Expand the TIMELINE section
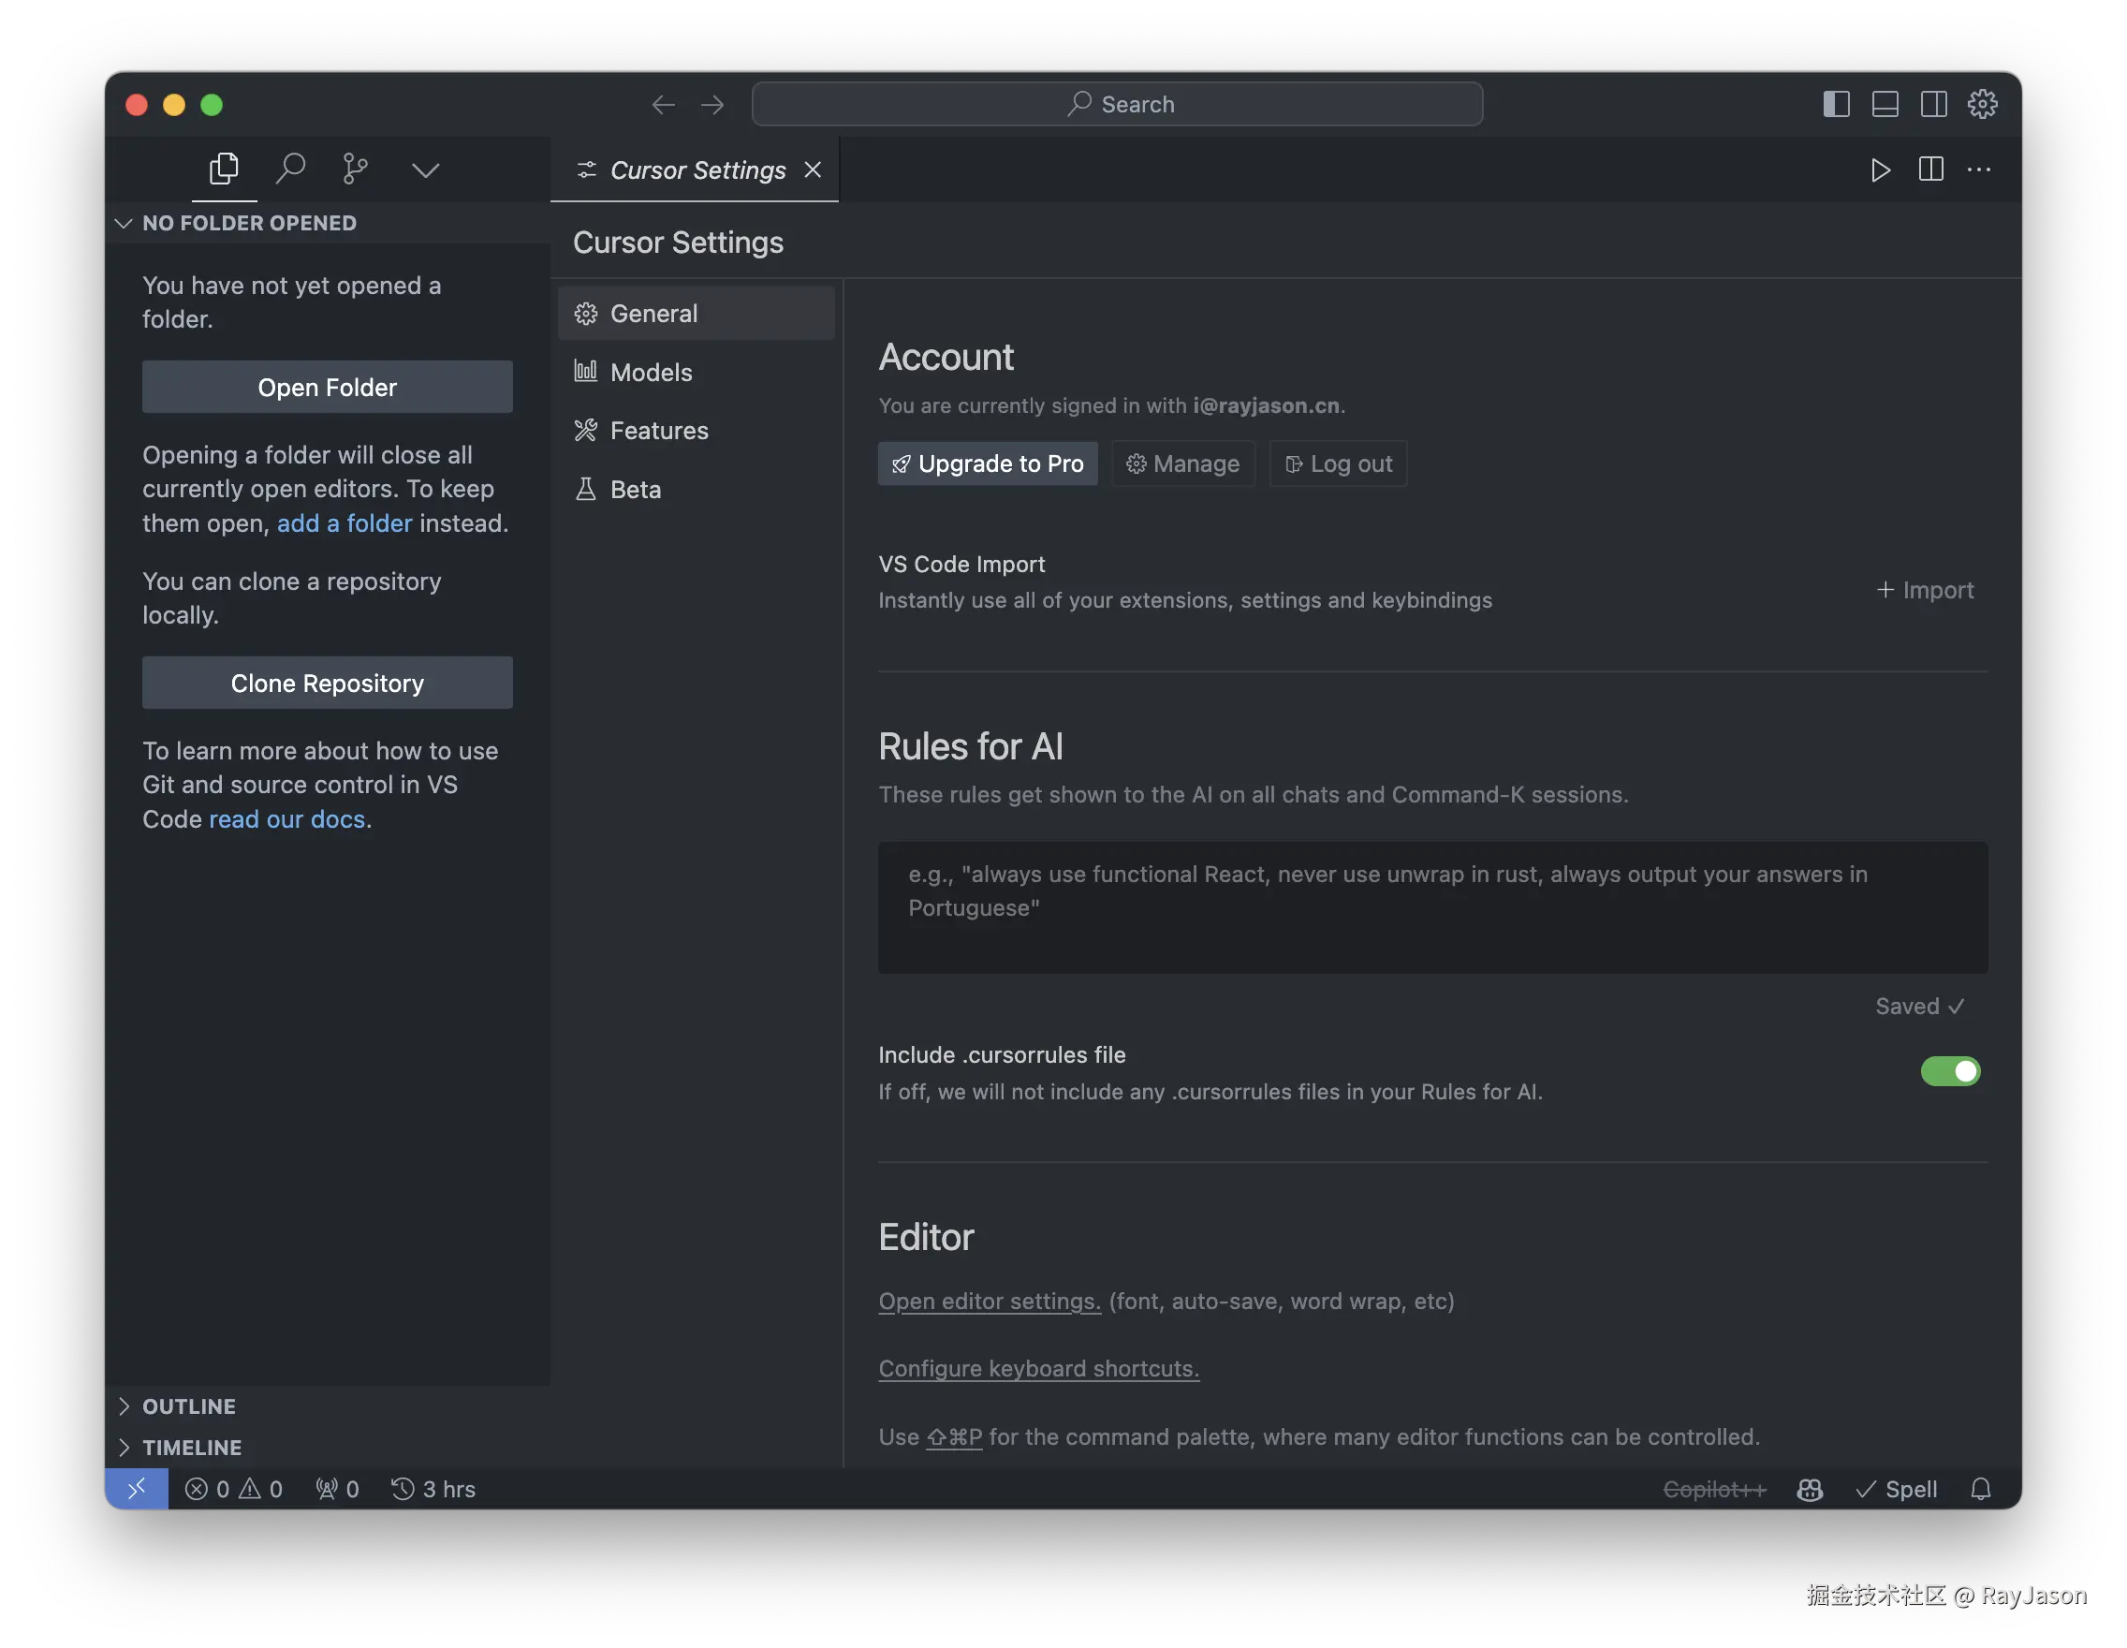Image resolution: width=2127 pixels, height=1648 pixels. coord(192,1448)
